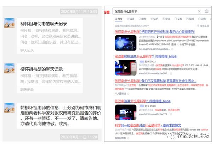Click thumbnail of the first search result
216x145 pixels.
pos(126,43)
